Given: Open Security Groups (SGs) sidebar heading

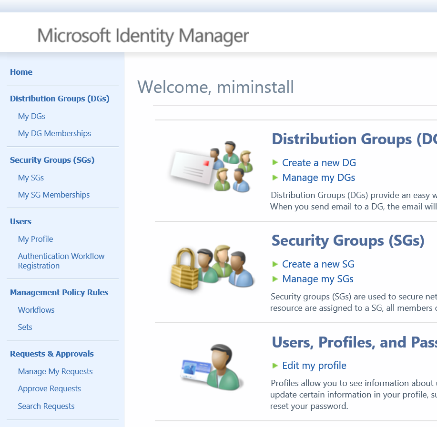Looking at the screenshot, I should click(52, 160).
